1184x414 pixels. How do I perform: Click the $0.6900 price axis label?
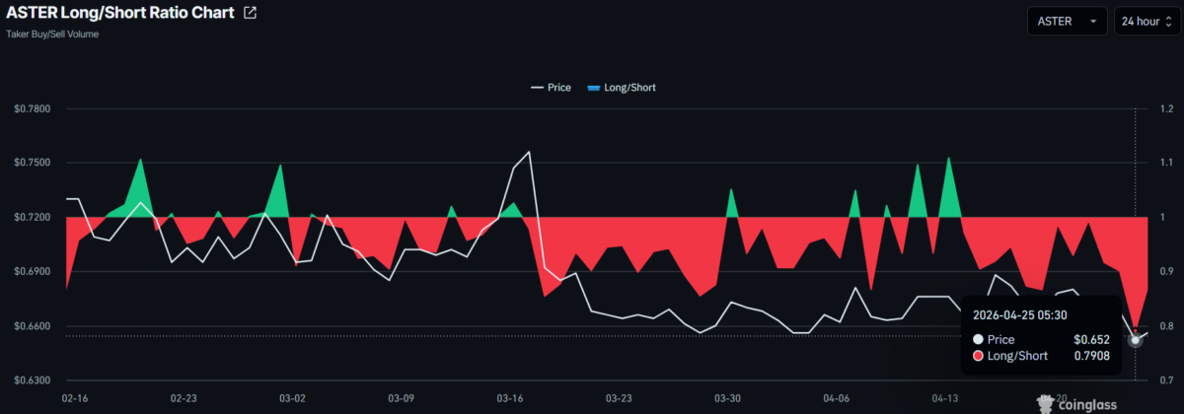(33, 271)
